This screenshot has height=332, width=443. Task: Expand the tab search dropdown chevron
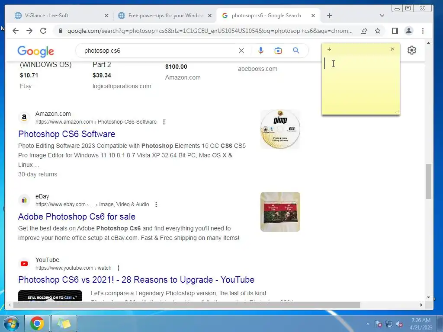(x=382, y=16)
